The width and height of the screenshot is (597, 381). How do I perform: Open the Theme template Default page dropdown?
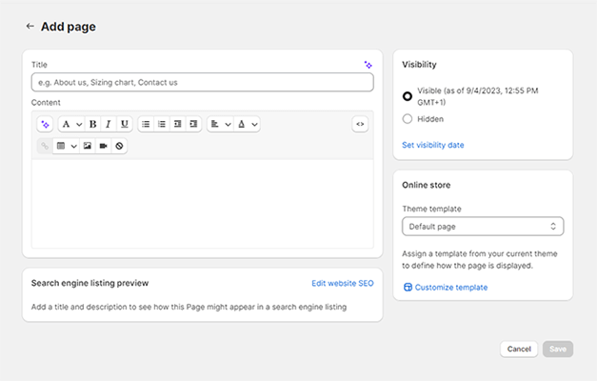(483, 227)
